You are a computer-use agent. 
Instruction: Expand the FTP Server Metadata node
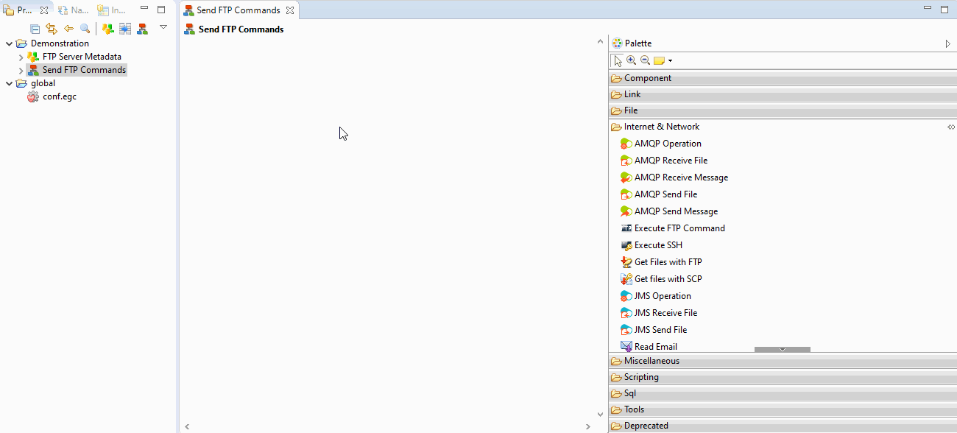click(x=21, y=56)
